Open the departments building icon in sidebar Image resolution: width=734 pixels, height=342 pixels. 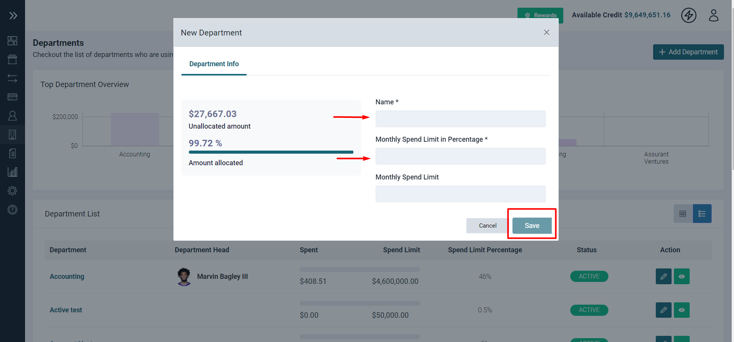pyautogui.click(x=12, y=134)
